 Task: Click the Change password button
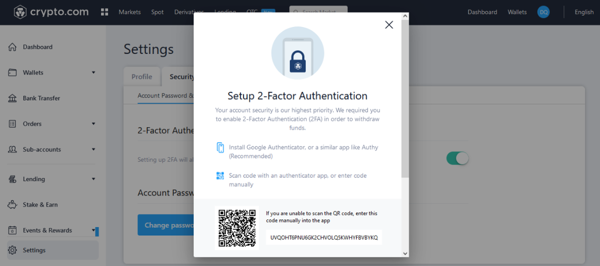click(x=166, y=225)
